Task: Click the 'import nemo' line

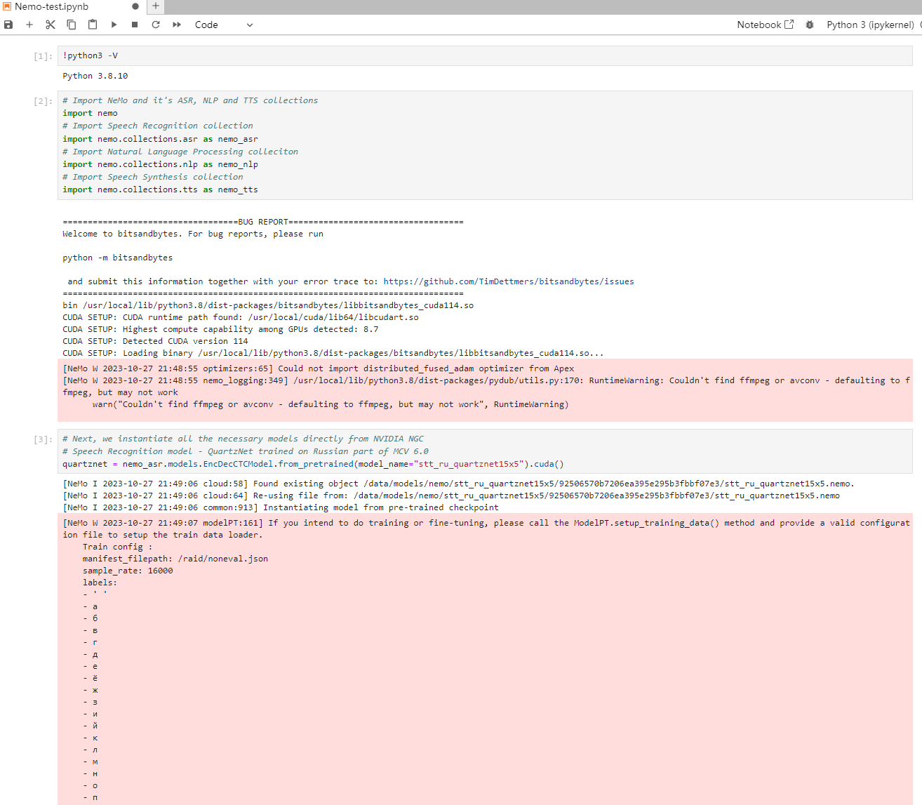Action: pyautogui.click(x=90, y=113)
